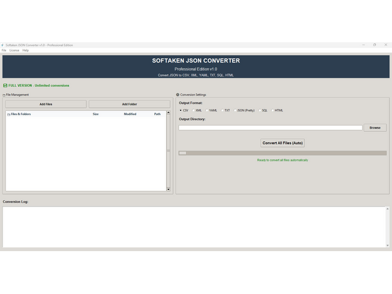
Task: Start Convert All Files (Auto)
Action: pos(282,143)
